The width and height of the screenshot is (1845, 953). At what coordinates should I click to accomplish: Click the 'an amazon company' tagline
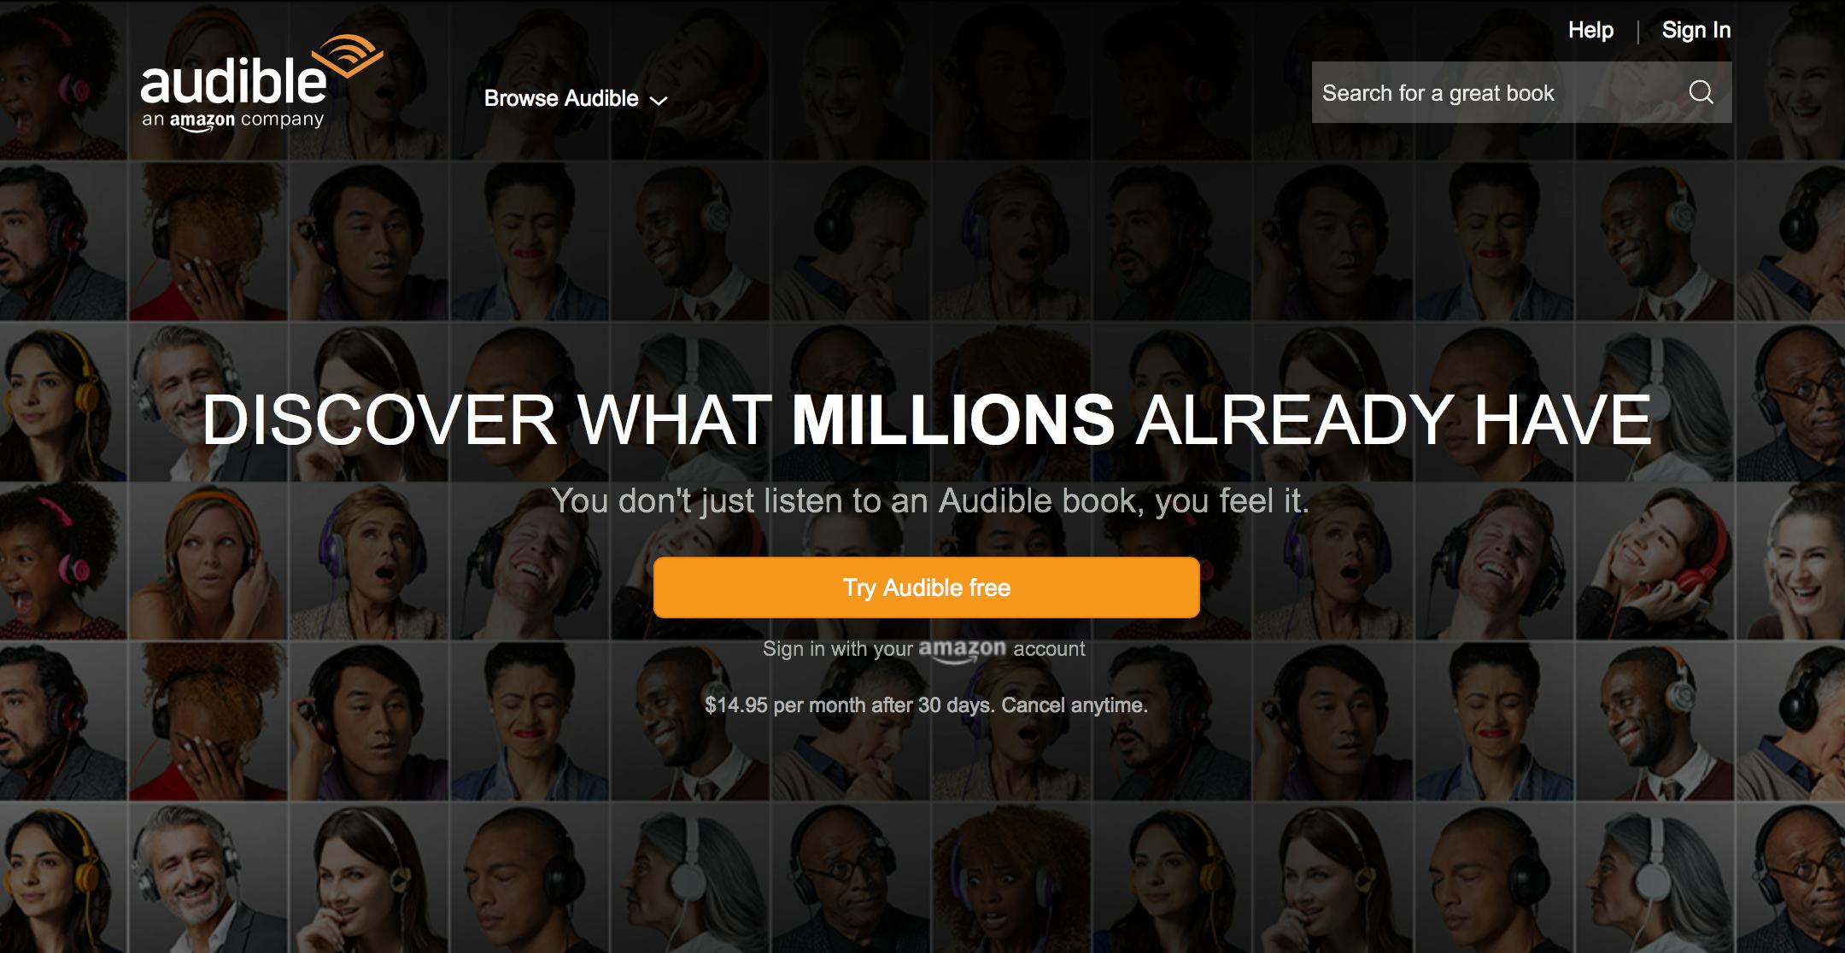point(233,120)
